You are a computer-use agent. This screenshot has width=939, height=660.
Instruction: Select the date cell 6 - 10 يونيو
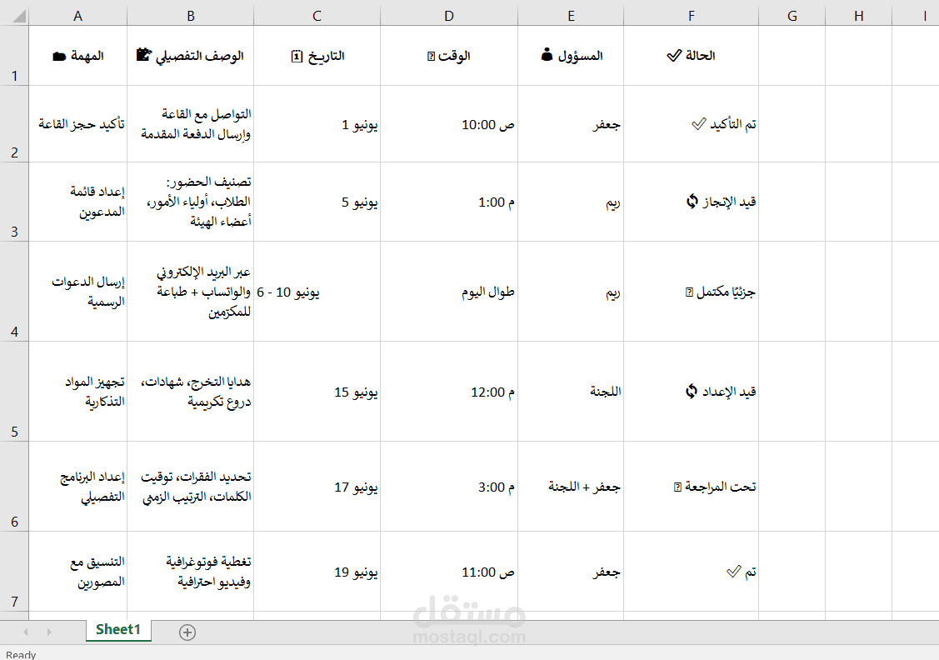tap(317, 292)
